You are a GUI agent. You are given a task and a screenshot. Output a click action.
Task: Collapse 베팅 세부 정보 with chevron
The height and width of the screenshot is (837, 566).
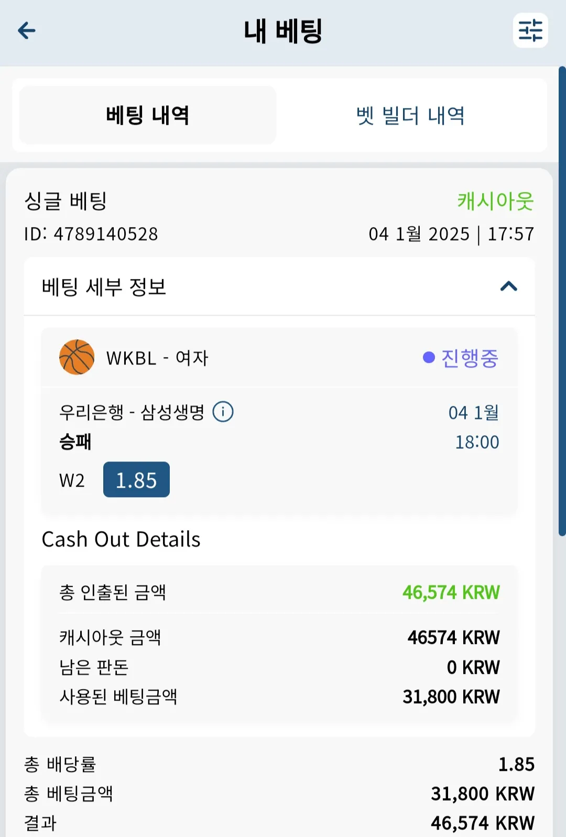508,286
